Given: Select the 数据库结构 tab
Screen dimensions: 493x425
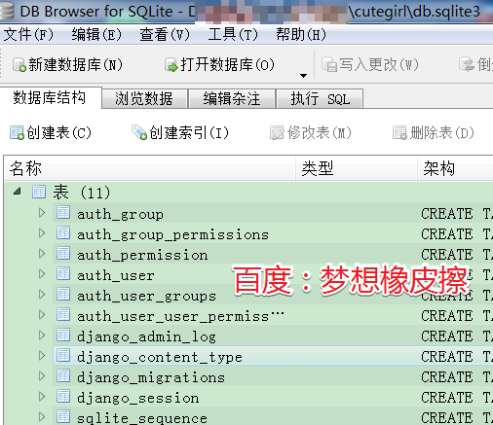Looking at the screenshot, I should pos(51,97).
